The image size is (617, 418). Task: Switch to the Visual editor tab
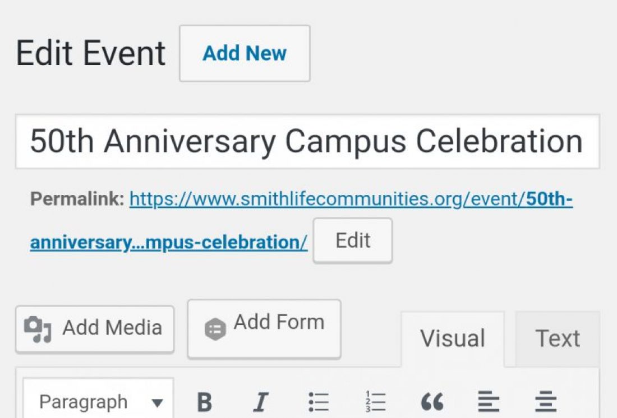(x=452, y=339)
